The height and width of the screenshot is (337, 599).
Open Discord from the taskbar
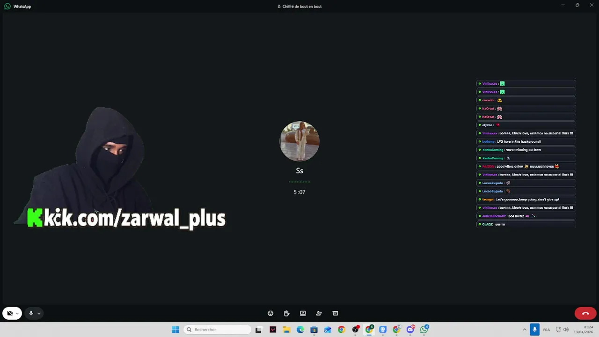(410, 330)
